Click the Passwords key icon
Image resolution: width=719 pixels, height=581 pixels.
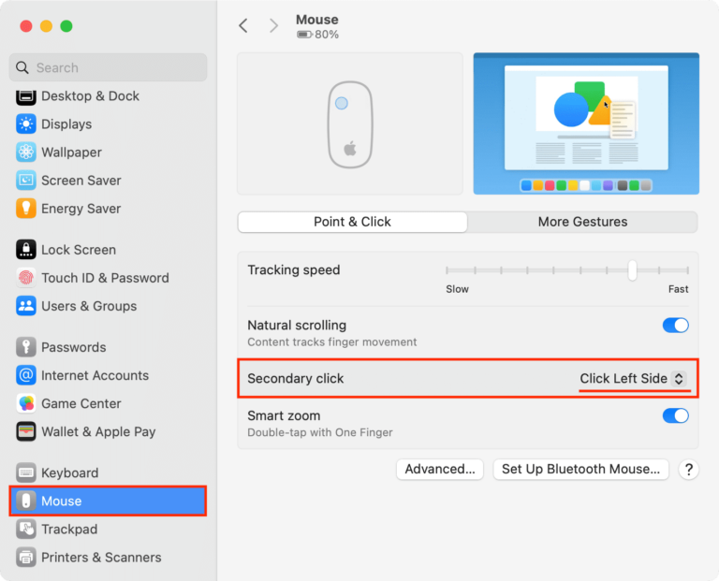[x=26, y=347]
